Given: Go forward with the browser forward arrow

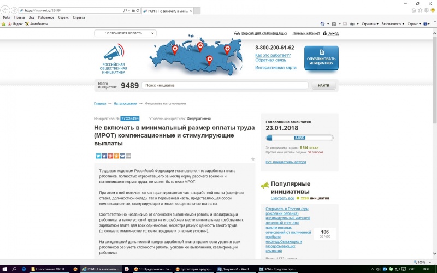Looking at the screenshot, I should tap(14, 10).
